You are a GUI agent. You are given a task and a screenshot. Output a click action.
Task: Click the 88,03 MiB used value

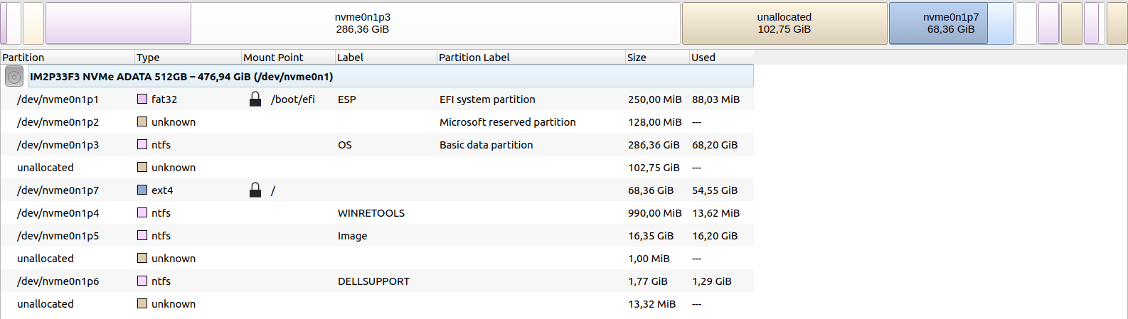pyautogui.click(x=716, y=99)
